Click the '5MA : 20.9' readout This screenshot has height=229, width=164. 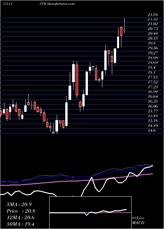coord(19,204)
